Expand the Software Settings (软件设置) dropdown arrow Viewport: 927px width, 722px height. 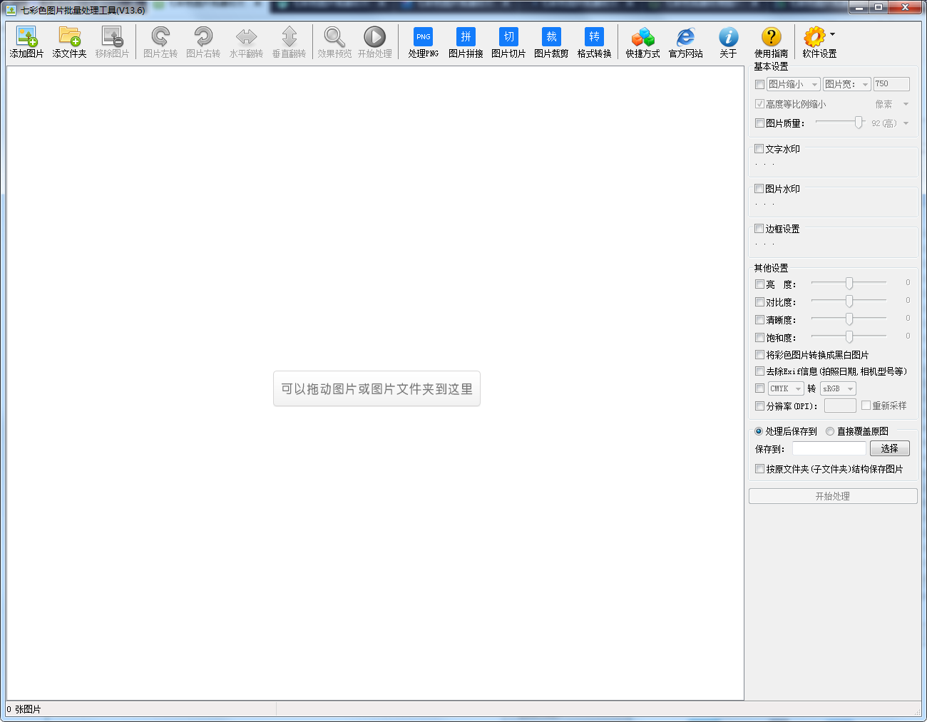point(832,34)
